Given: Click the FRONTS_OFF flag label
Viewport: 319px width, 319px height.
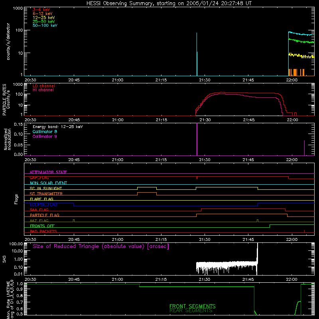Looking at the screenshot, I should [42, 226].
